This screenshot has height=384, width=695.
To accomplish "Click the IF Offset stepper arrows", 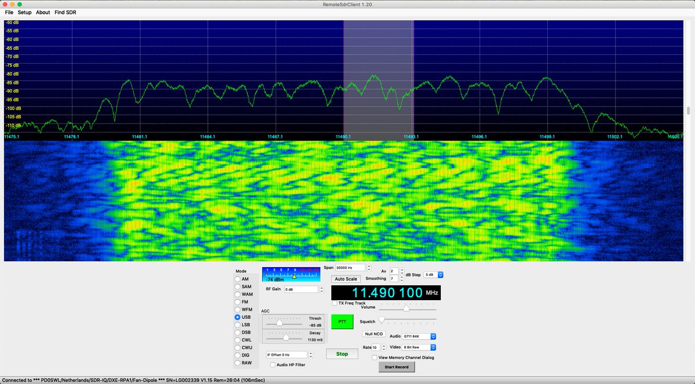I will click(x=311, y=355).
